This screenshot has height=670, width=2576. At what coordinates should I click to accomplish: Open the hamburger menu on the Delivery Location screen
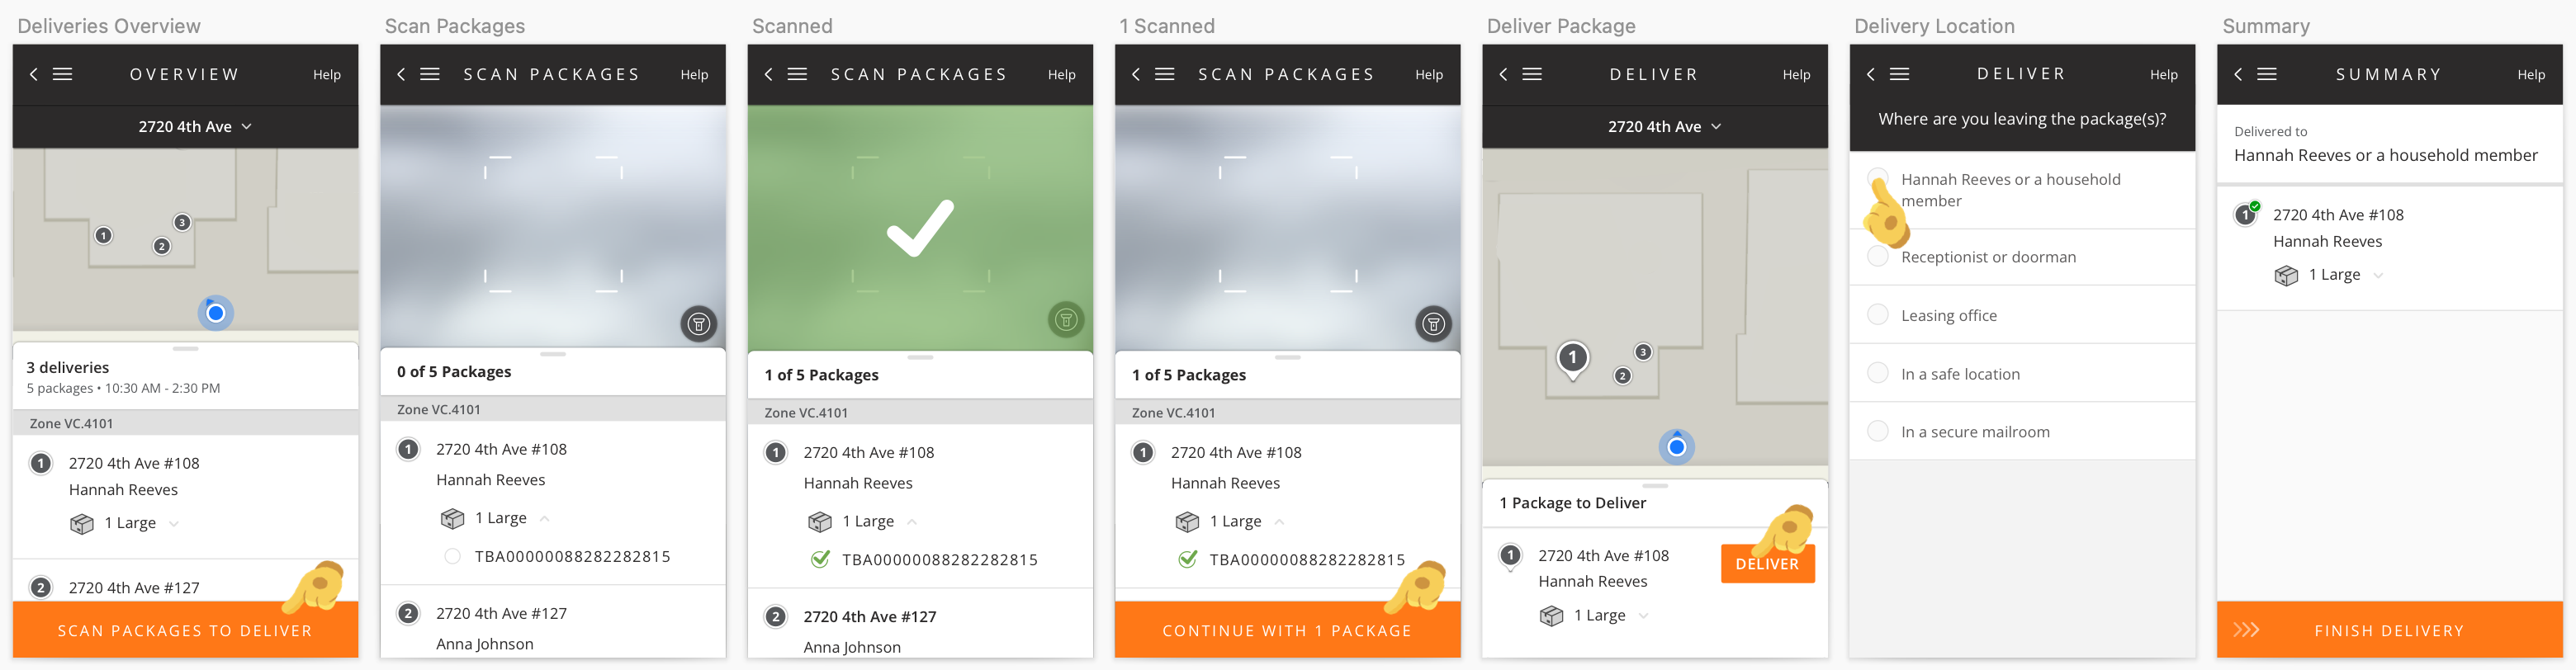[x=1900, y=74]
